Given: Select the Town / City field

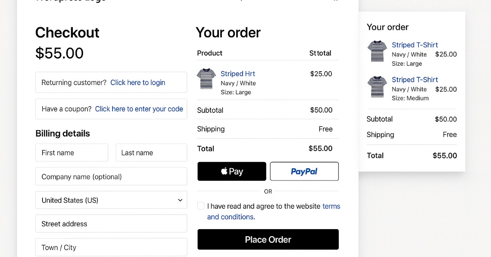Looking at the screenshot, I should (x=111, y=248).
